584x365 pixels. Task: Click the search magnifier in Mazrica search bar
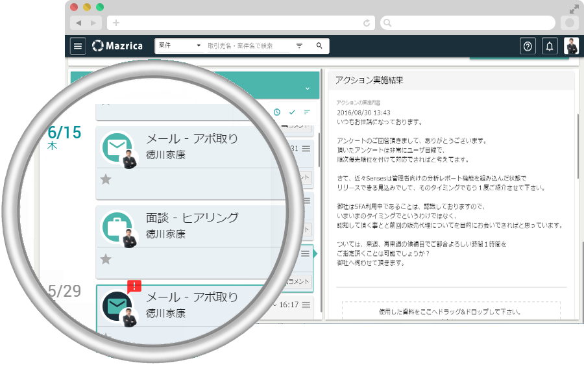coord(319,46)
